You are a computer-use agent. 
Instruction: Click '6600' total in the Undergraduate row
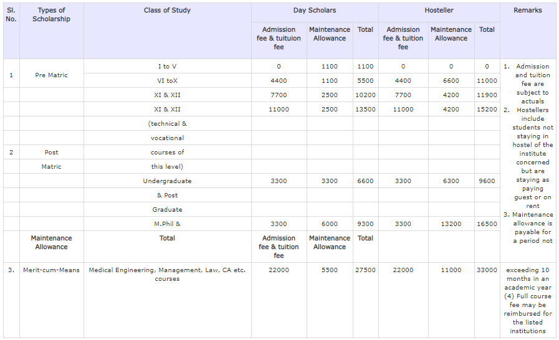(x=365, y=181)
